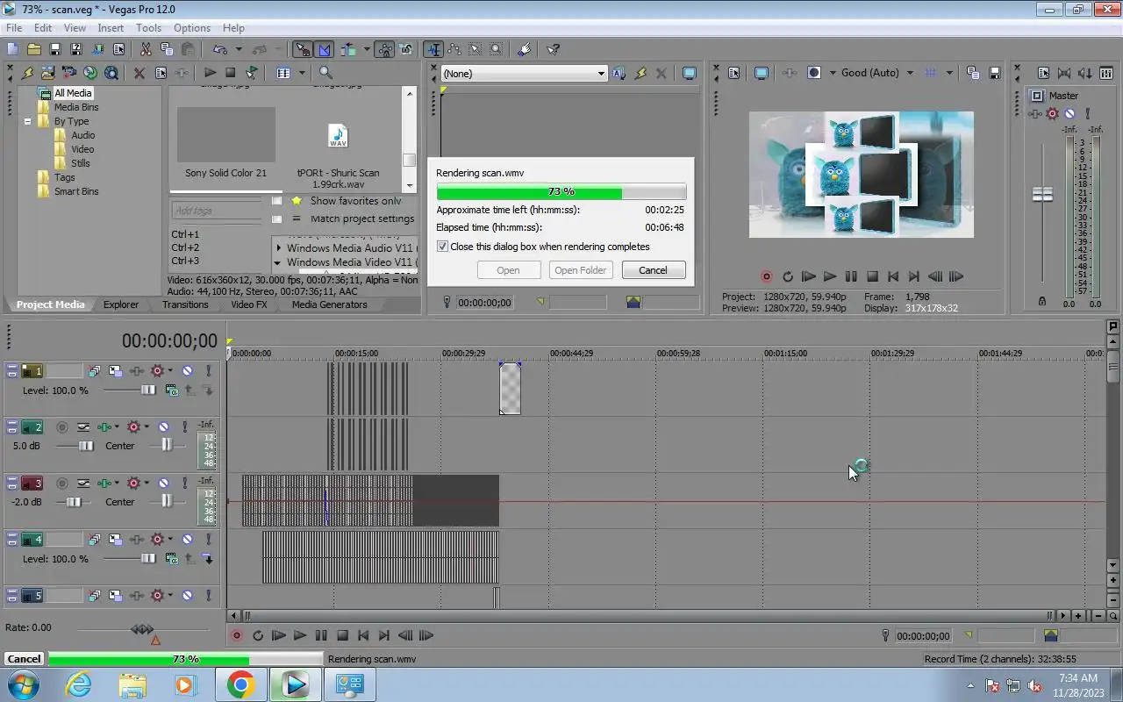Image resolution: width=1123 pixels, height=702 pixels.
Task: Click the Track 4 Make Compositing Child arrow
Action: [208, 559]
